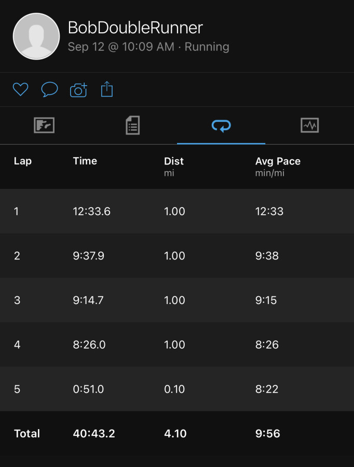Select lap 5 row with 0.10 distance
354x467 pixels.
pos(177,389)
